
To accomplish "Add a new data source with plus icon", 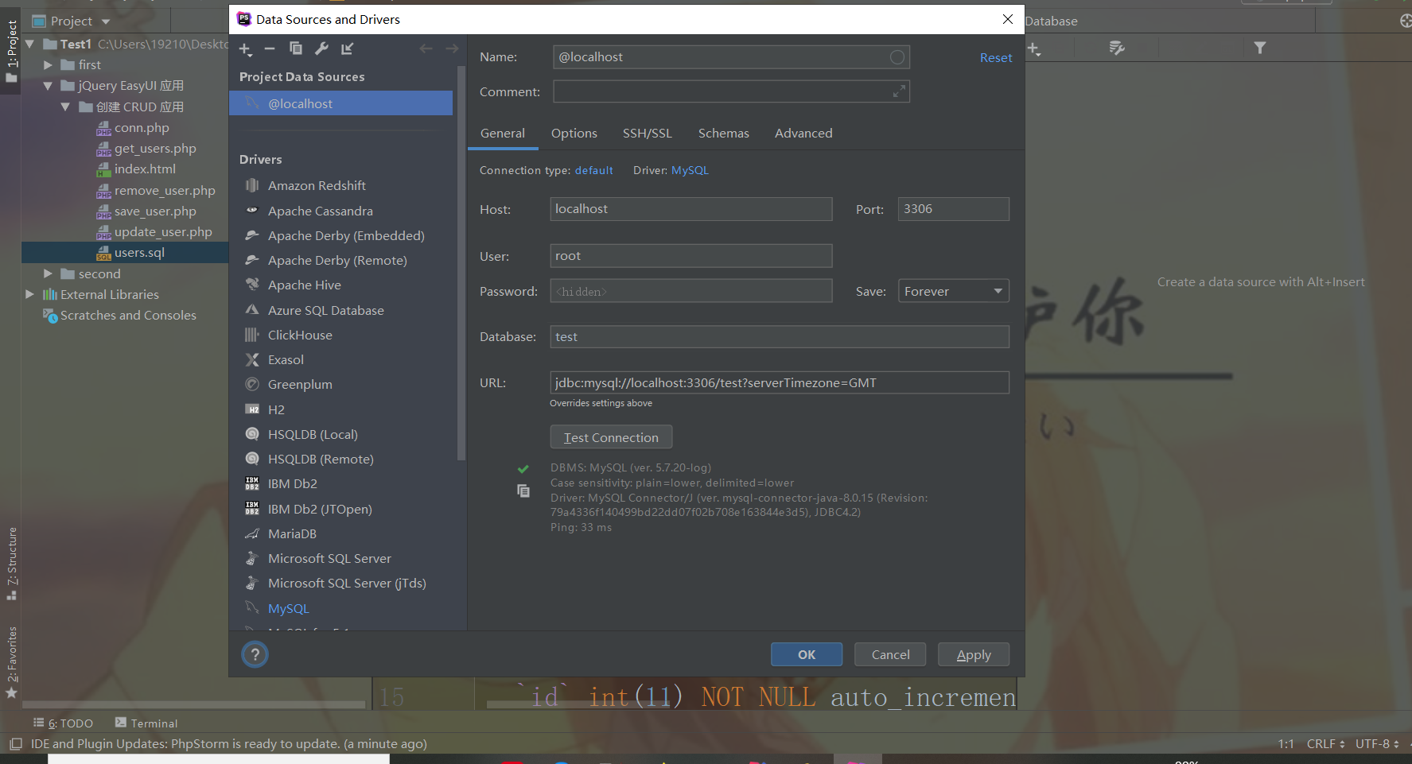I will point(245,49).
